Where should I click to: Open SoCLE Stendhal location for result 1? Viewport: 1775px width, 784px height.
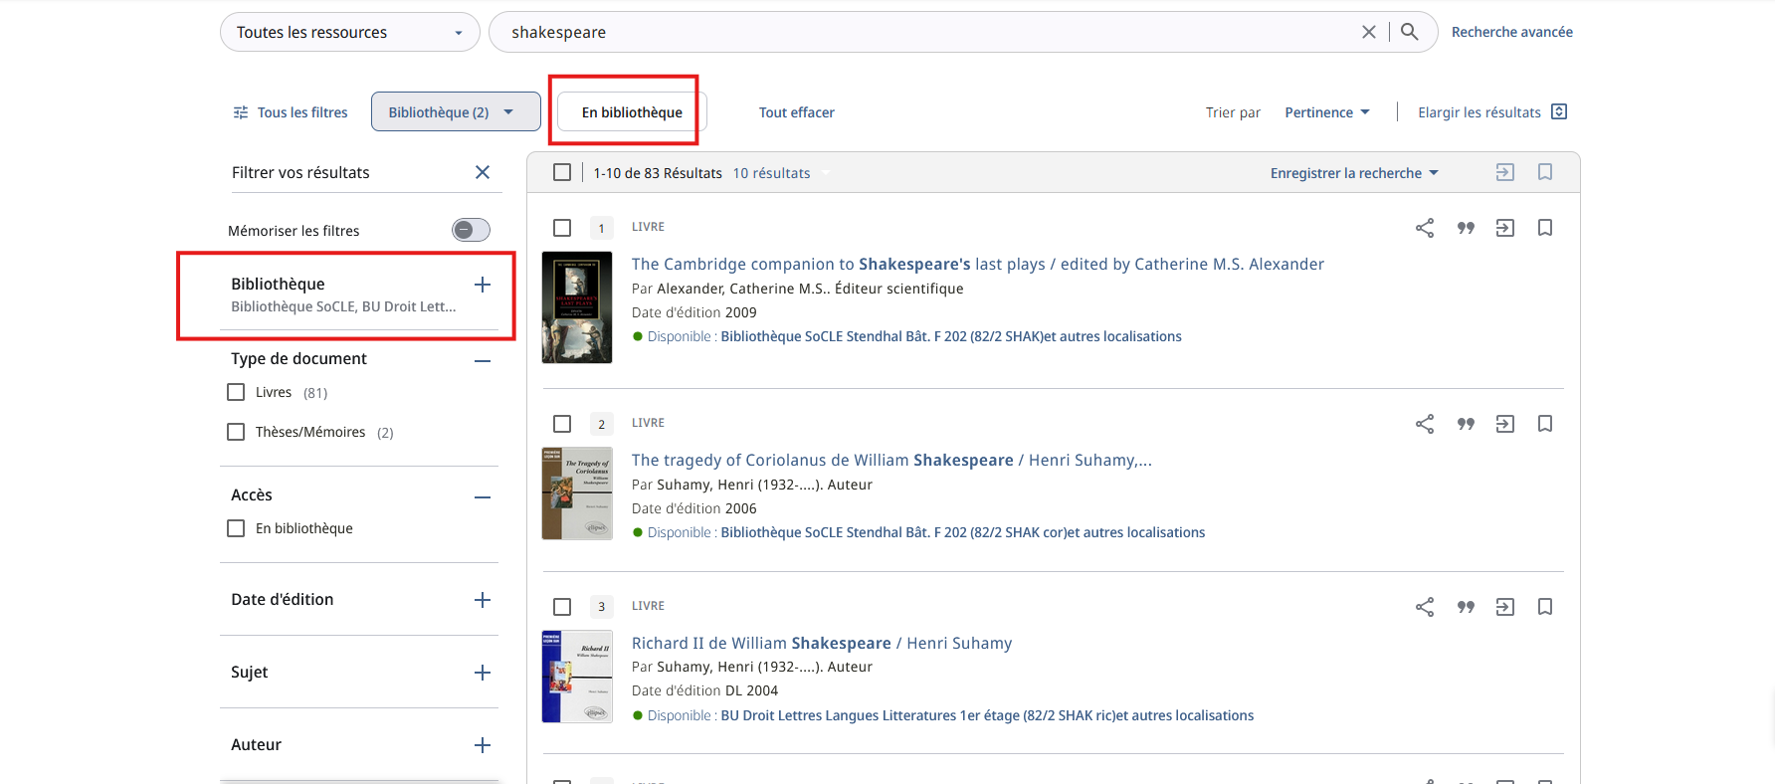coord(950,336)
